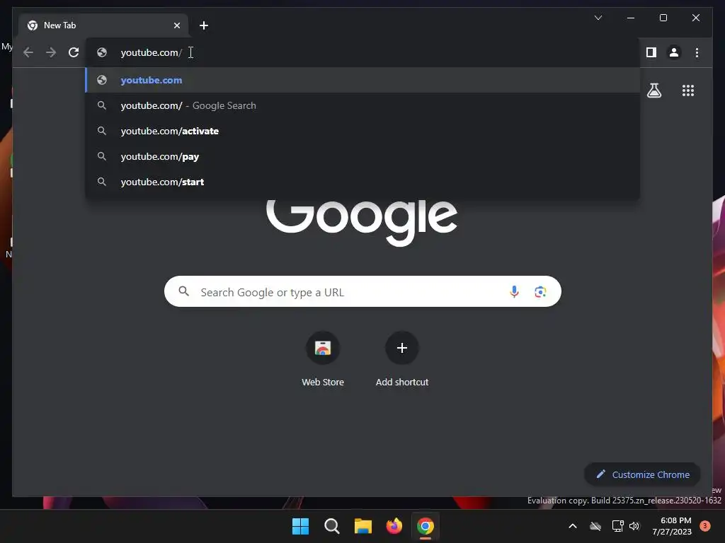This screenshot has height=543, width=725.
Task: Open the profile avatar menu
Action: point(674,52)
